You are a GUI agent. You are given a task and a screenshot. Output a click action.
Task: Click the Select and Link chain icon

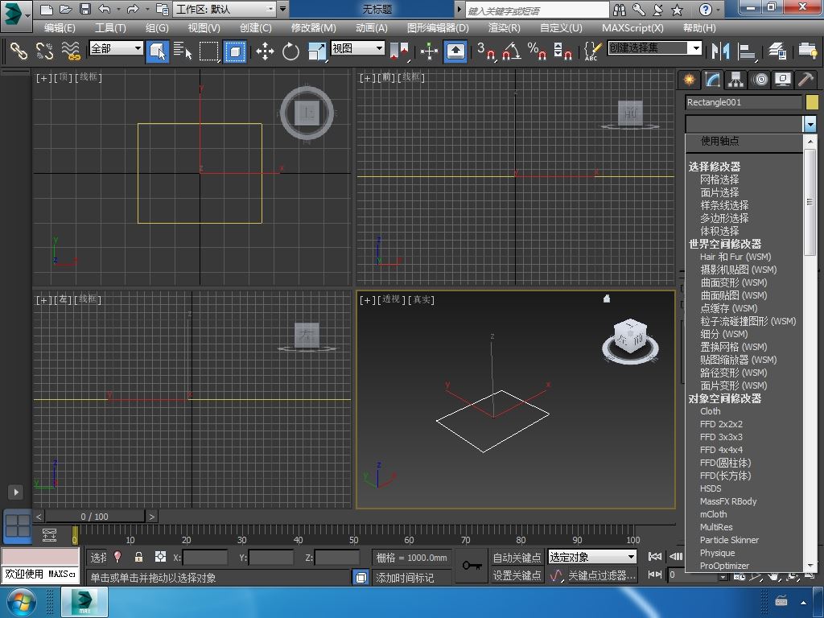[19, 51]
